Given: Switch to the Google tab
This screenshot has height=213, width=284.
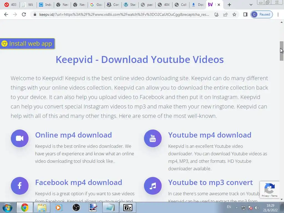Looking at the screenshot, I should 96,5.
